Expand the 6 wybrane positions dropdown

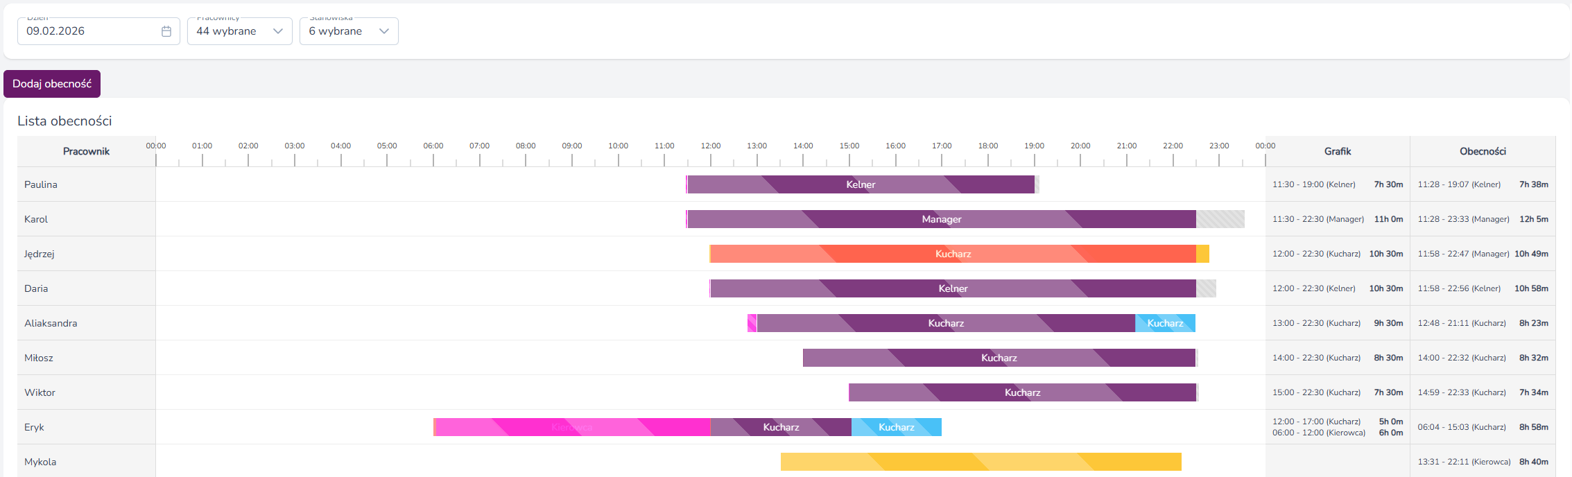(349, 31)
